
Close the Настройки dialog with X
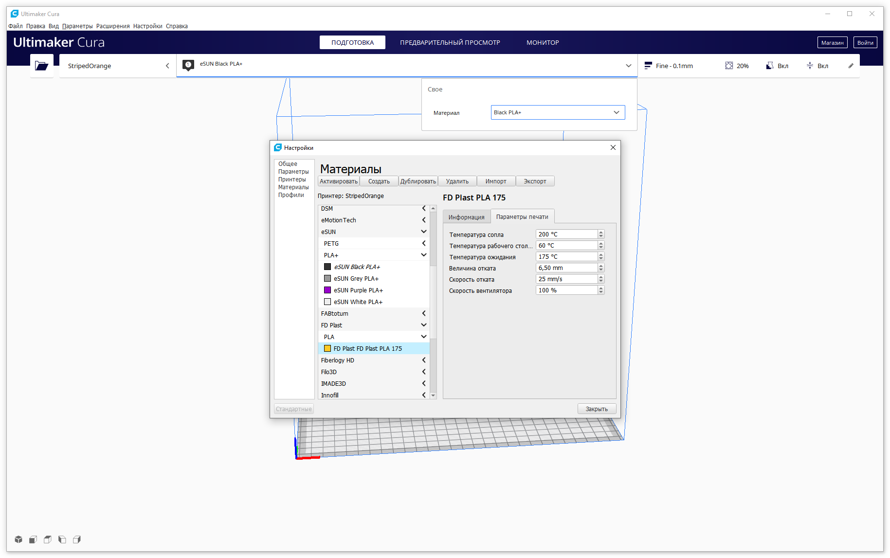pyautogui.click(x=613, y=147)
